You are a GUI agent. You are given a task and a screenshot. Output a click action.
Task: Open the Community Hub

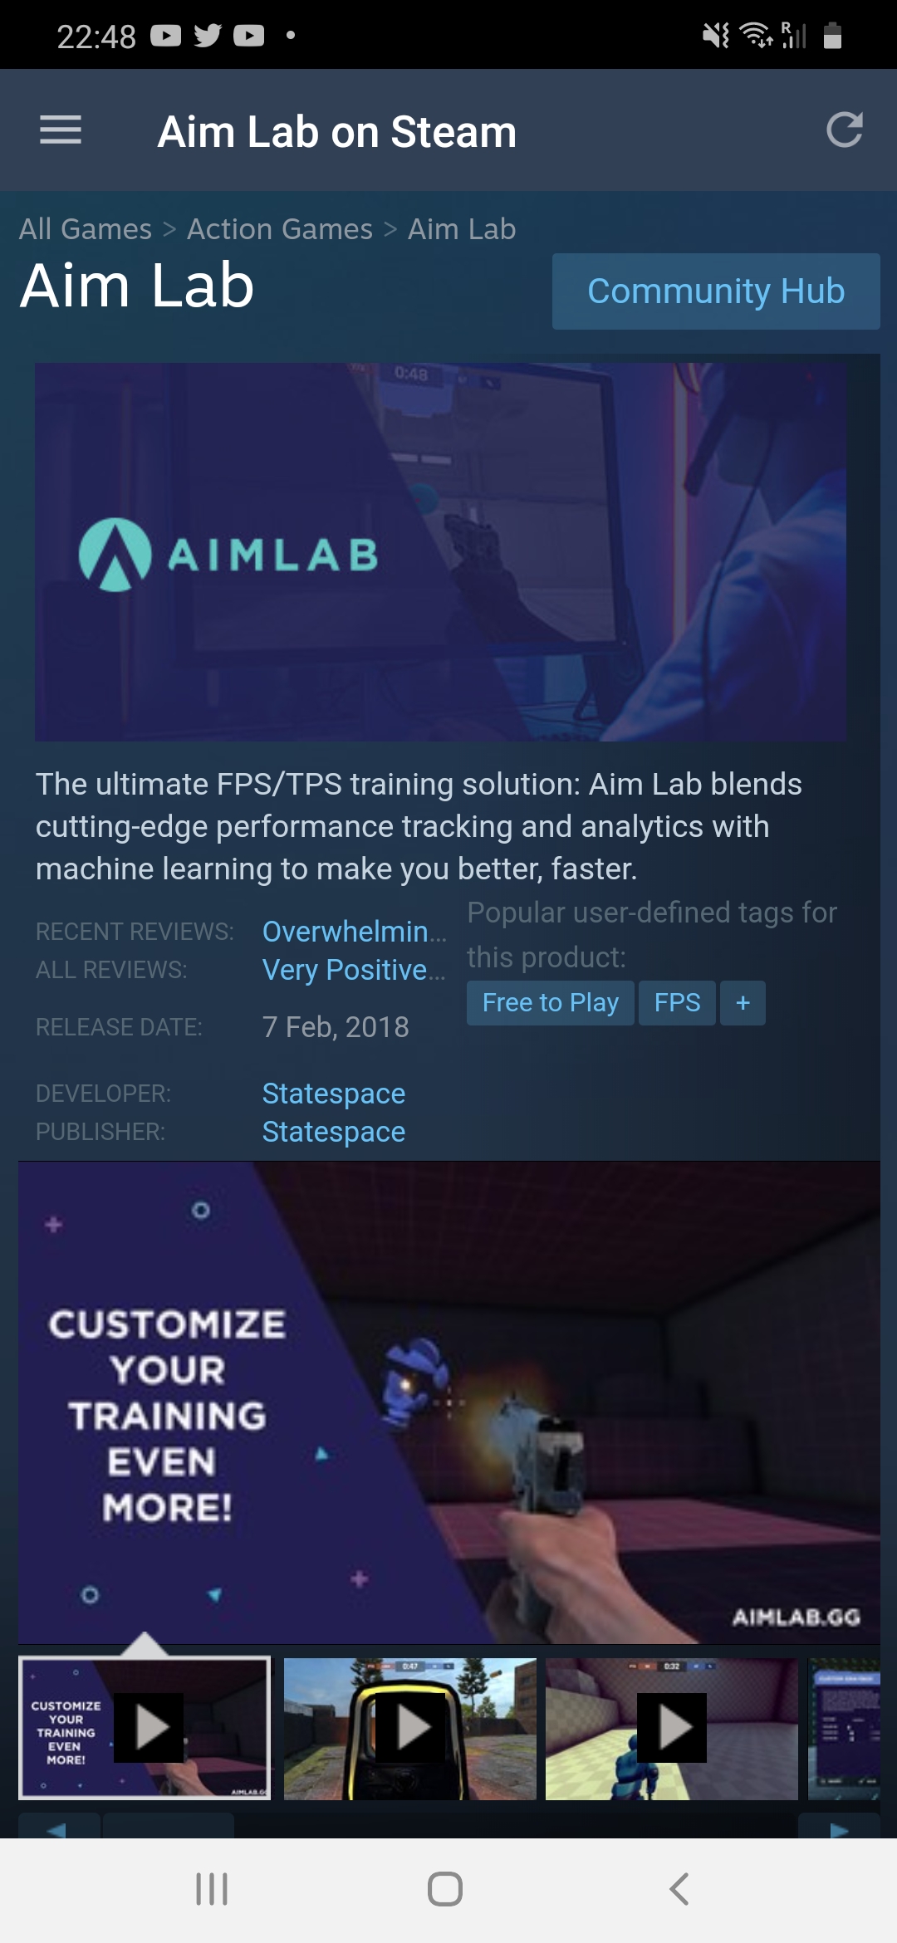(716, 291)
